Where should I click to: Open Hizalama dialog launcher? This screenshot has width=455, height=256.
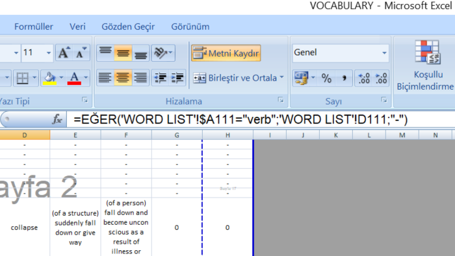pyautogui.click(x=281, y=100)
